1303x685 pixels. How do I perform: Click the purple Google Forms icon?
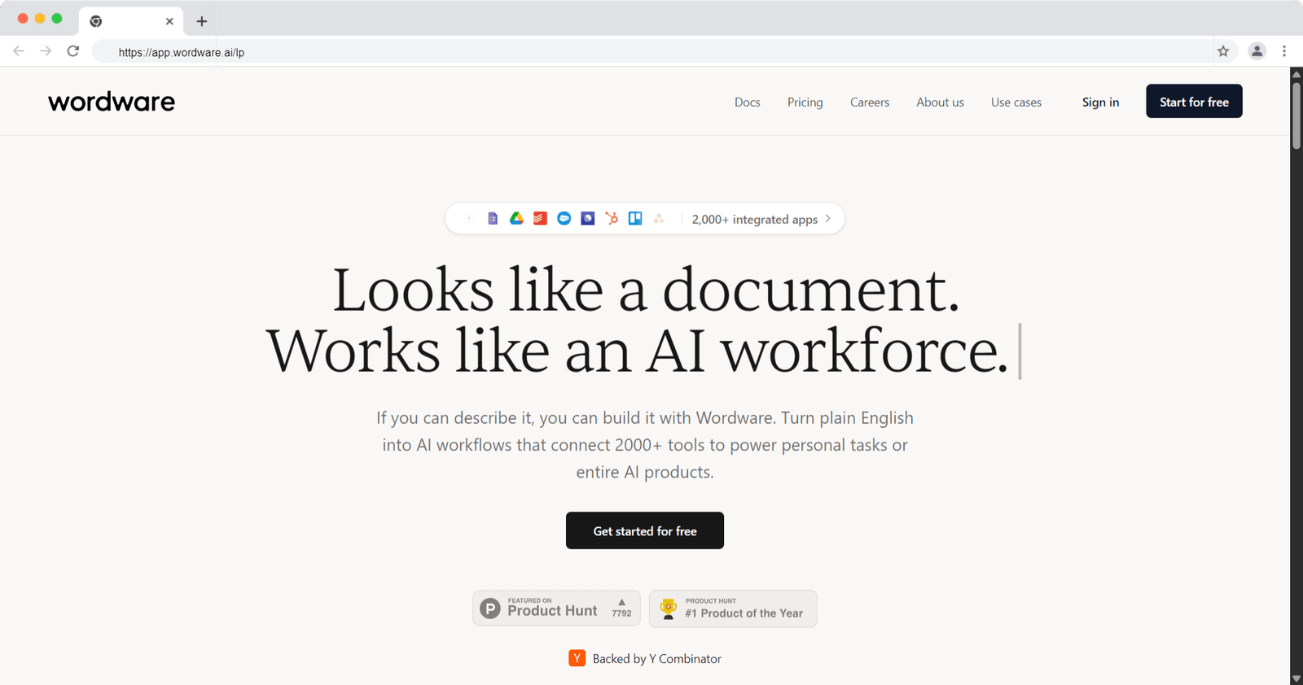pos(493,219)
